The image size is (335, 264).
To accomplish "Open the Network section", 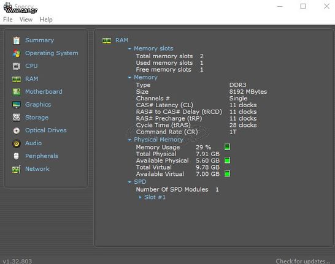I will coord(37,169).
